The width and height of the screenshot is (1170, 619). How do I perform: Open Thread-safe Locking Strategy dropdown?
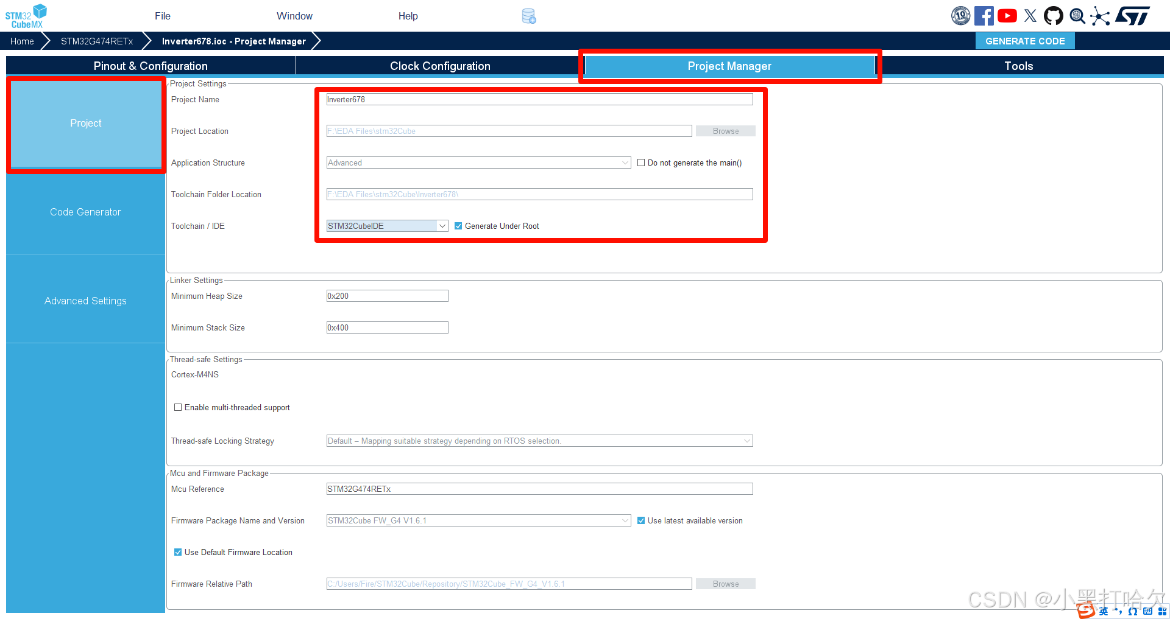click(x=540, y=441)
